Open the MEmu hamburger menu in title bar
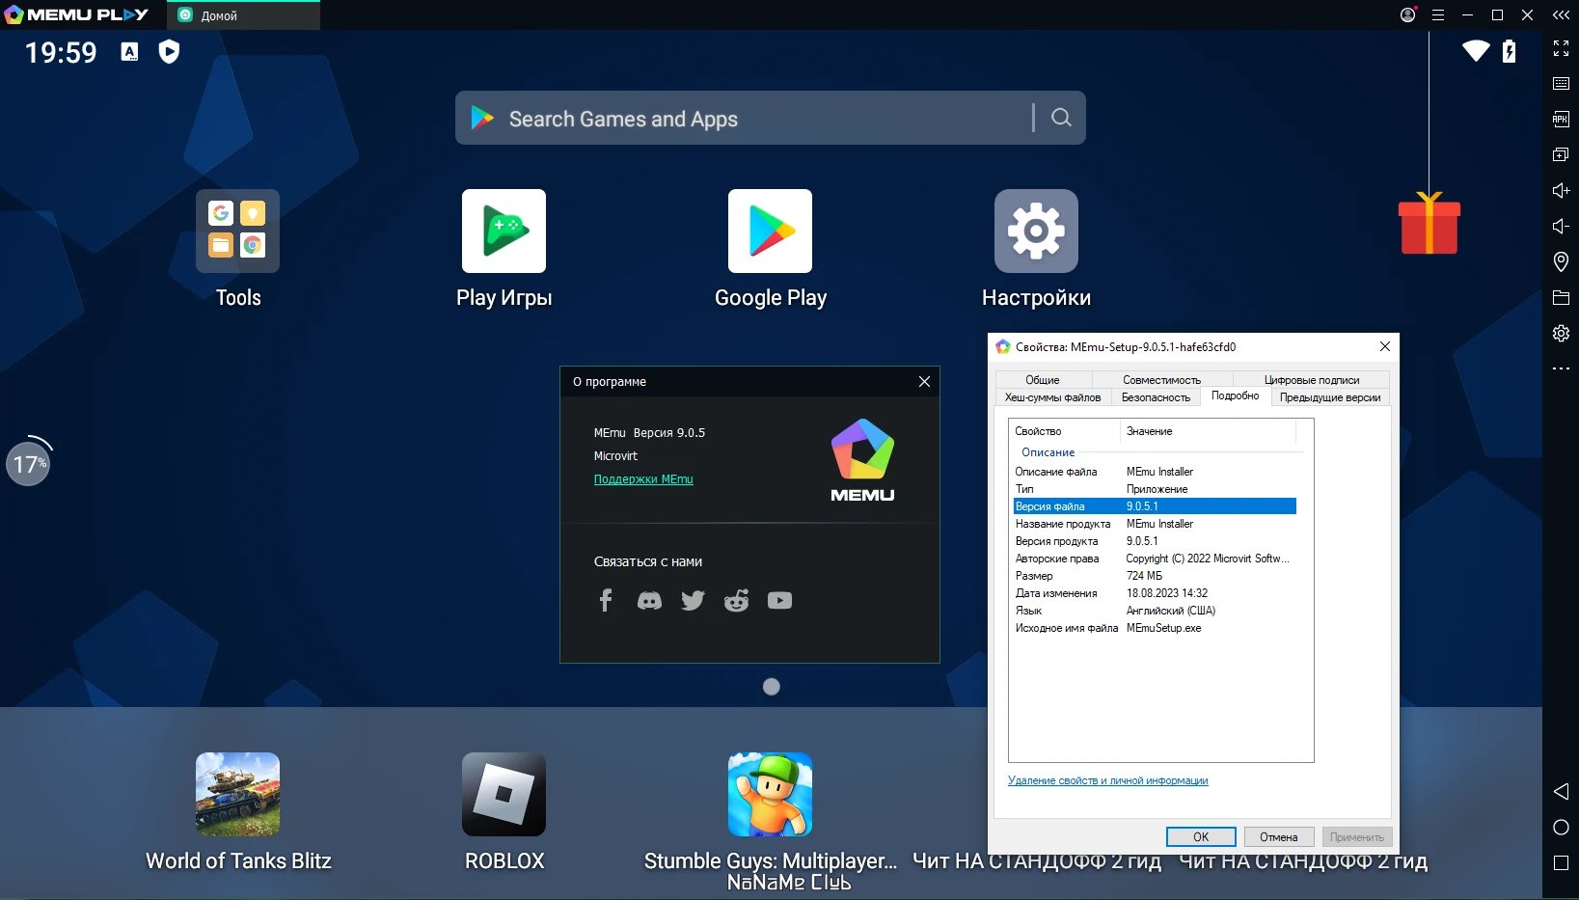The width and height of the screenshot is (1579, 900). click(x=1437, y=14)
